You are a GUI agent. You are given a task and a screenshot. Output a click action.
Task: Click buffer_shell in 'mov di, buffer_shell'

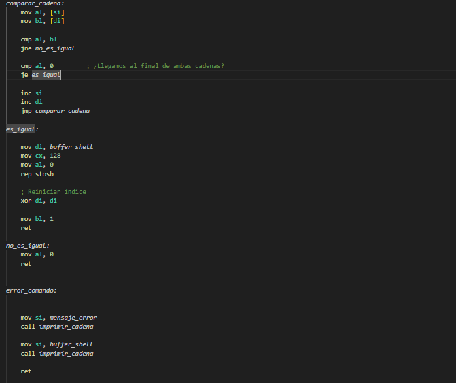point(71,146)
